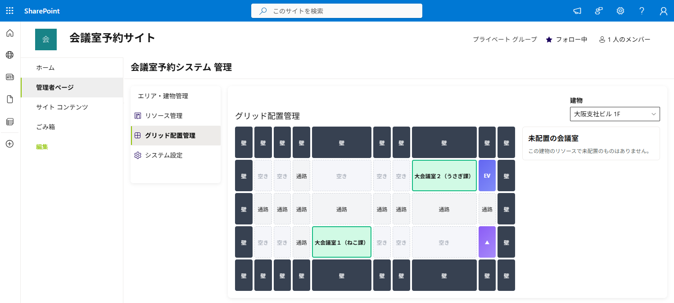Click the フォロー中 follow button

pyautogui.click(x=566, y=40)
